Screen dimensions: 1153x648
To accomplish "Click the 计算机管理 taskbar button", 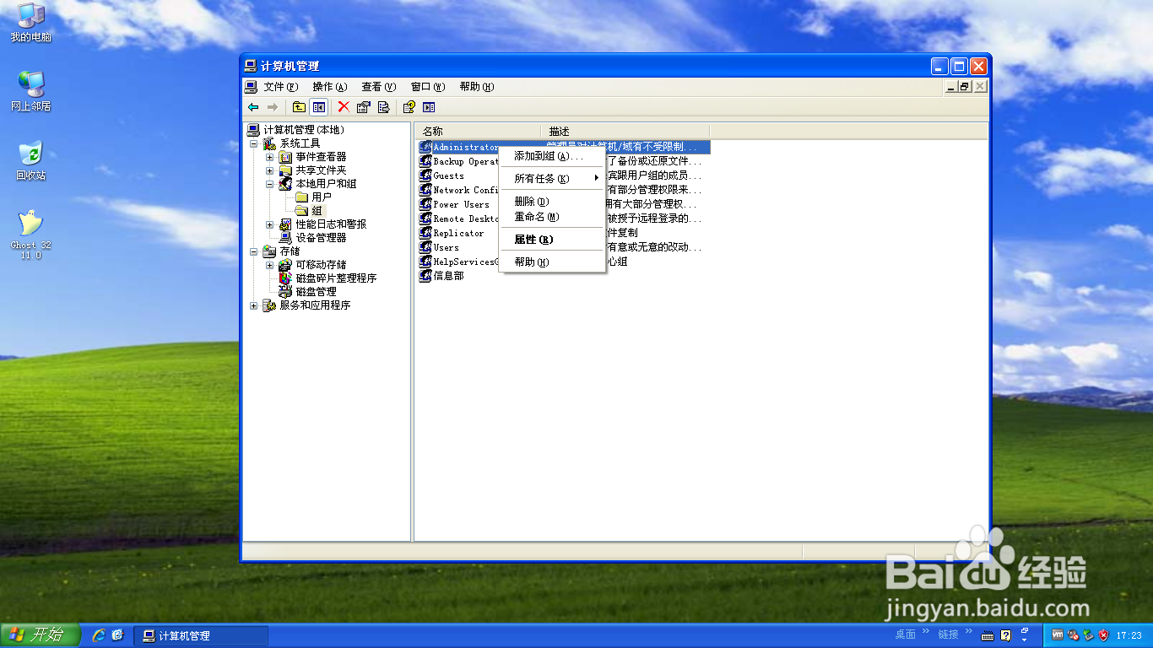I will pyautogui.click(x=201, y=635).
